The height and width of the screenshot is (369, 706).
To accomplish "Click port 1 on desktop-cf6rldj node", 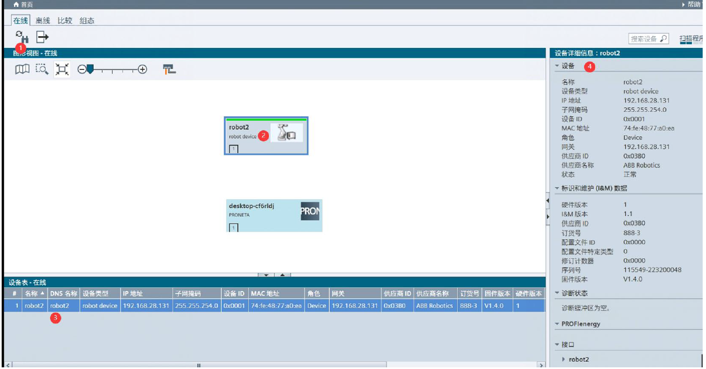I will pyautogui.click(x=233, y=227).
